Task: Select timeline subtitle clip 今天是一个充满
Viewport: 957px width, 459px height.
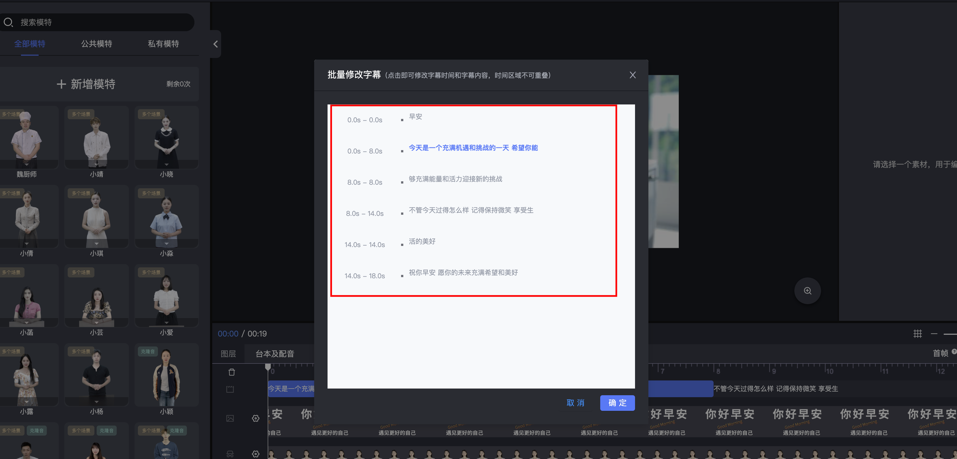Action: pyautogui.click(x=291, y=389)
